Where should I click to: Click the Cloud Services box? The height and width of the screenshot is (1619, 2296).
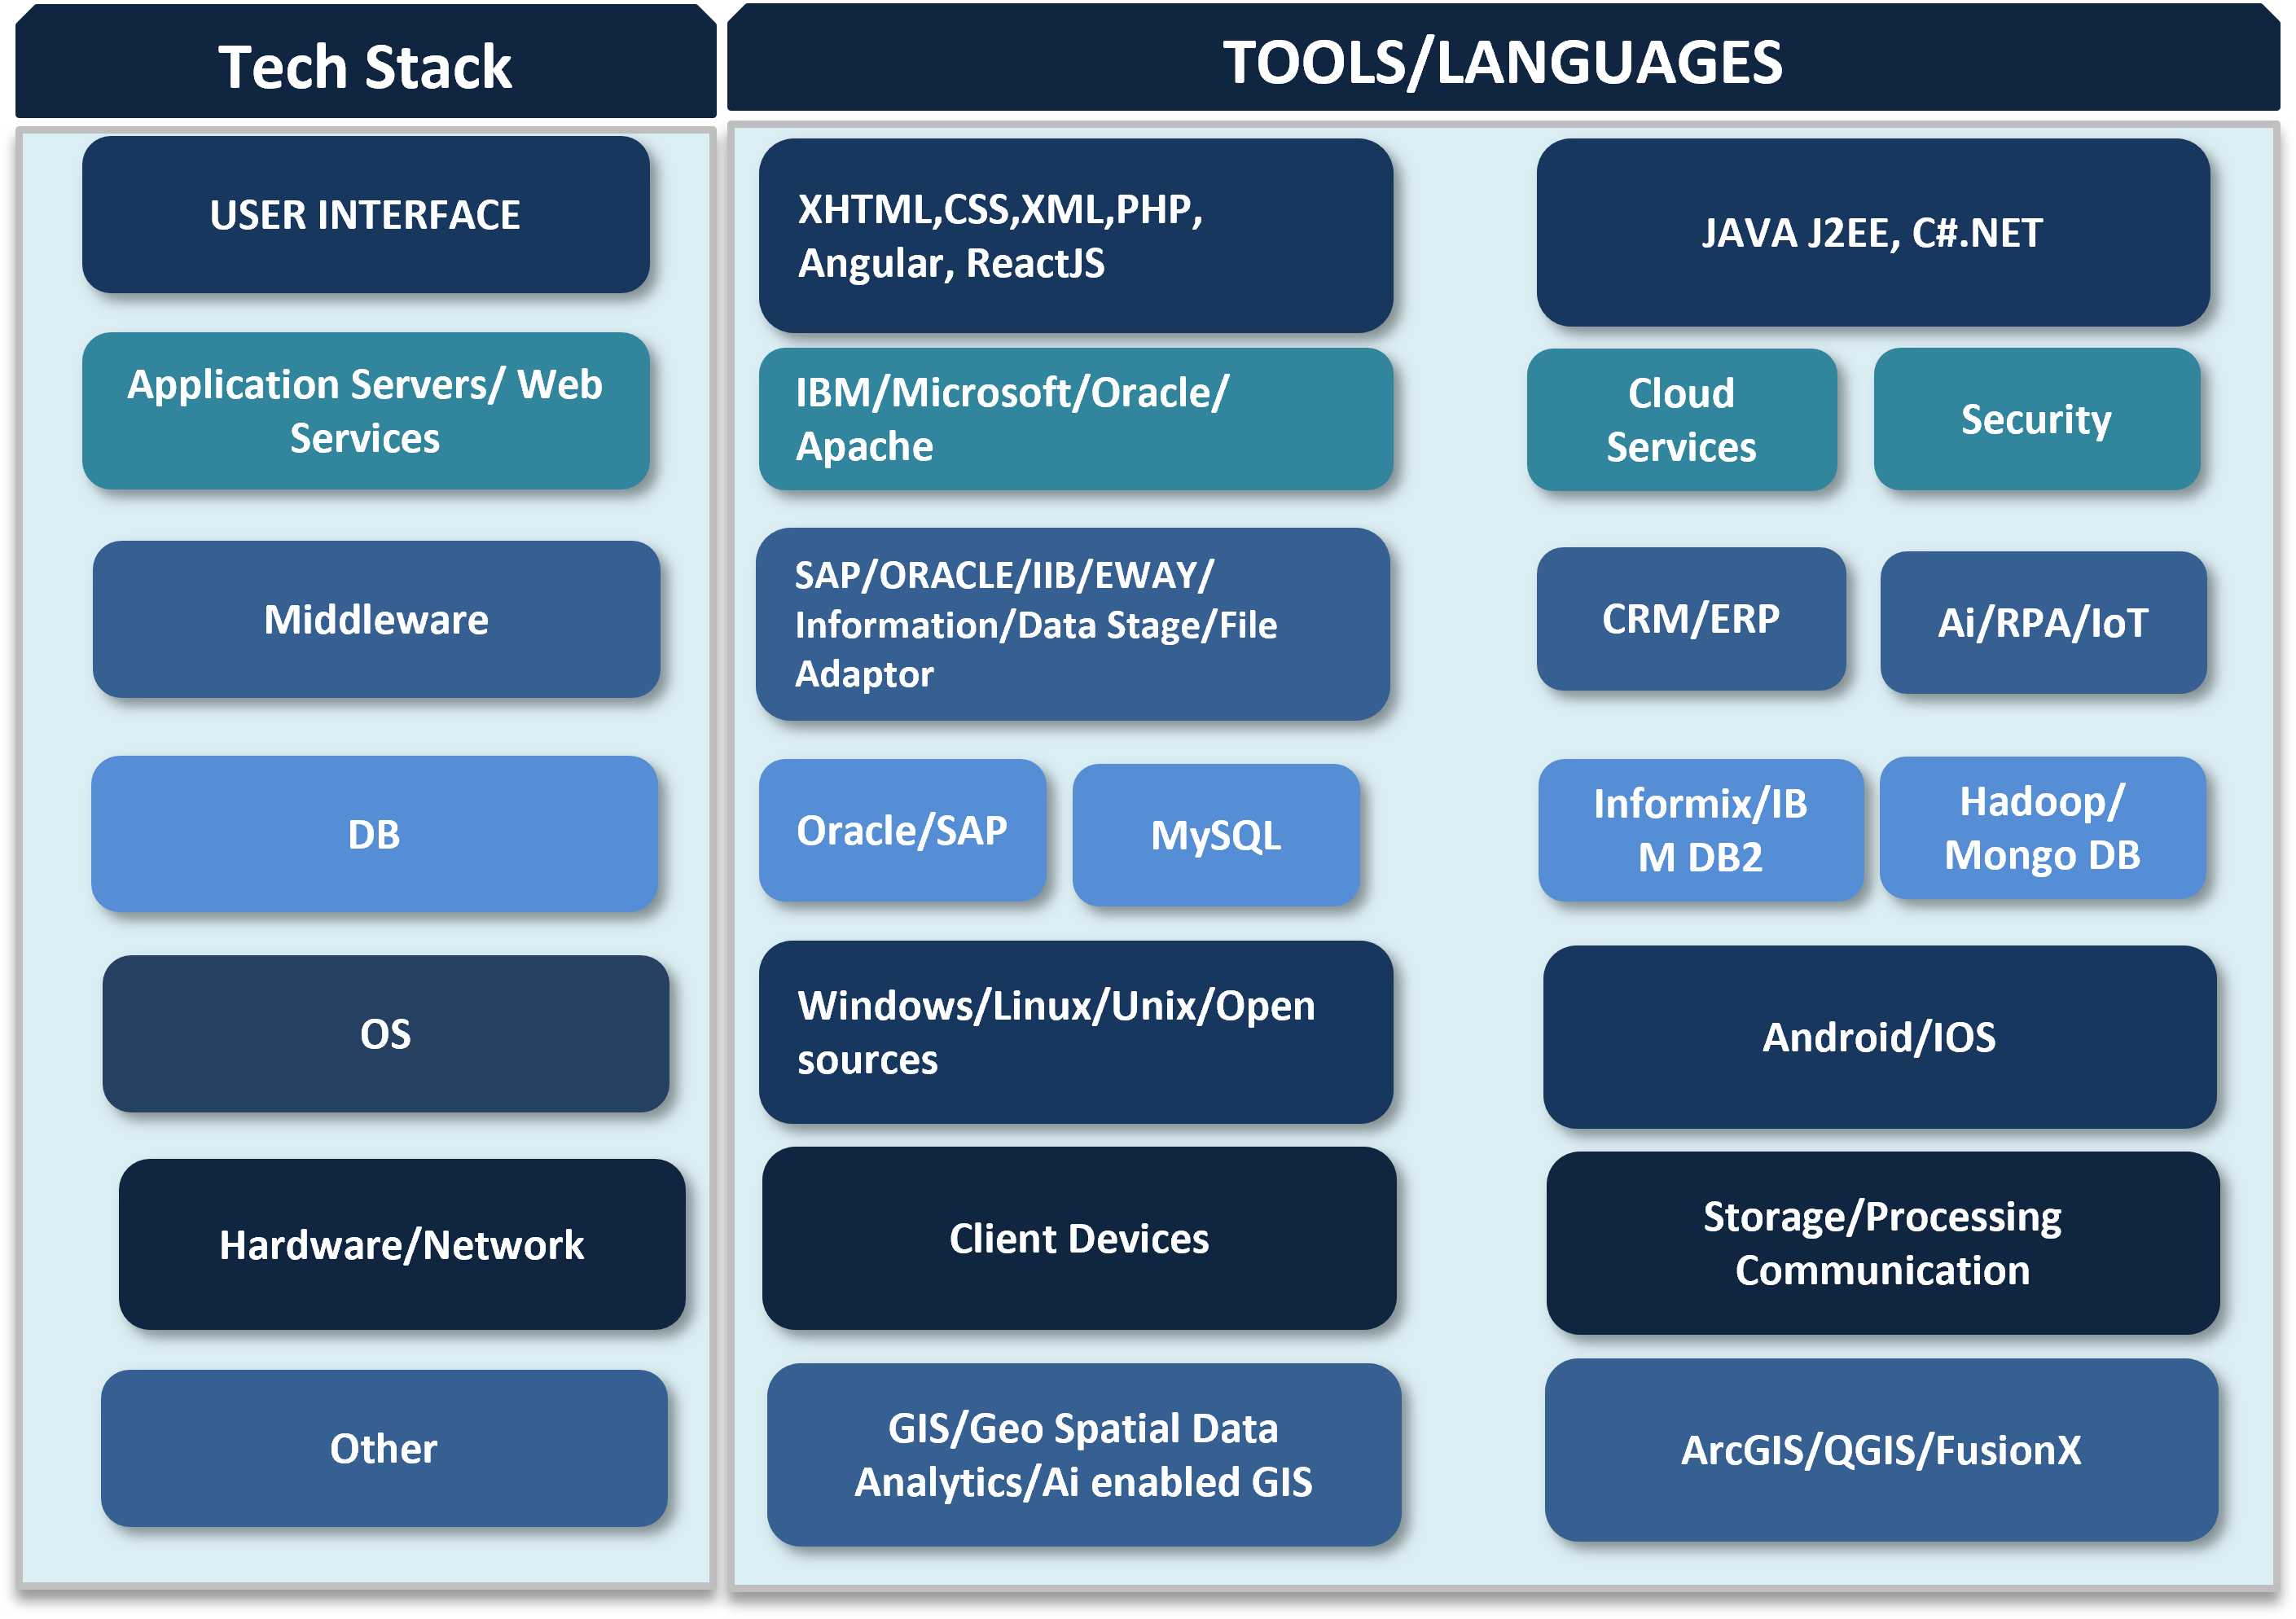tap(1681, 420)
